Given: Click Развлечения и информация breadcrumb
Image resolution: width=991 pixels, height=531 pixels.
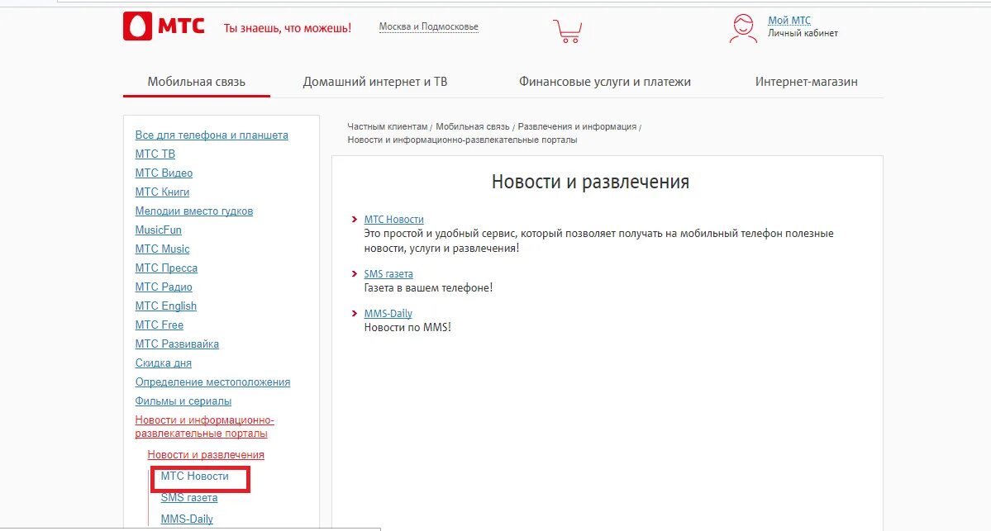Looking at the screenshot, I should point(577,126).
